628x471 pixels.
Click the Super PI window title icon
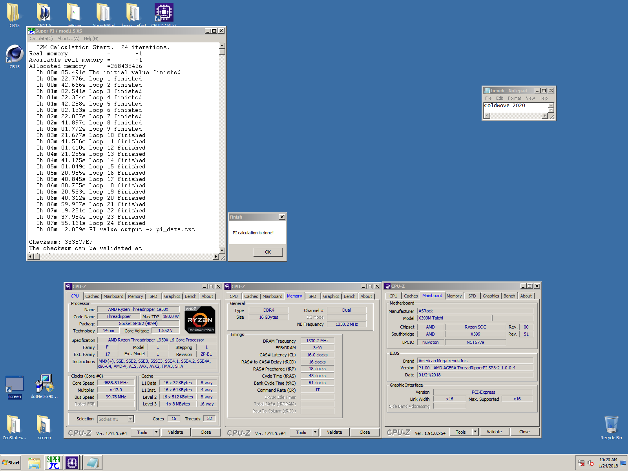31,31
